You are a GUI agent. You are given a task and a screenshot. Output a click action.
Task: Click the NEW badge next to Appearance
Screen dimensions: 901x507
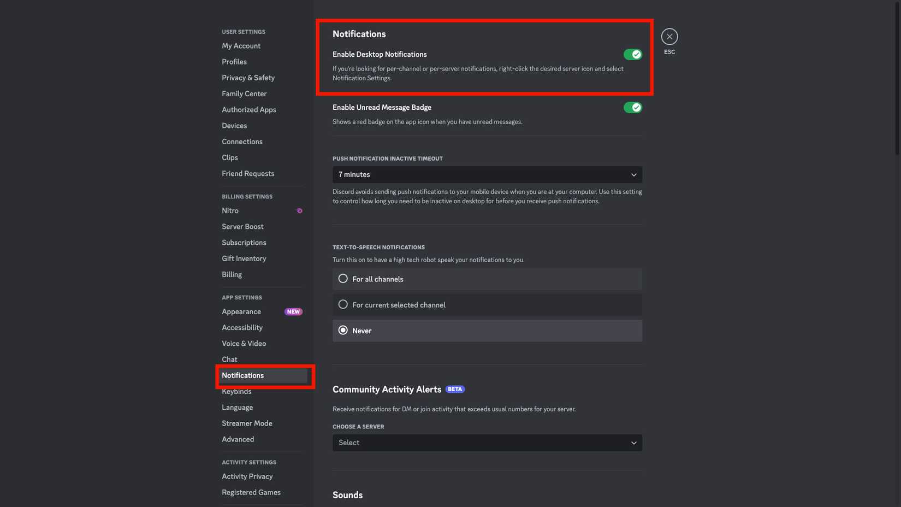[x=293, y=311]
